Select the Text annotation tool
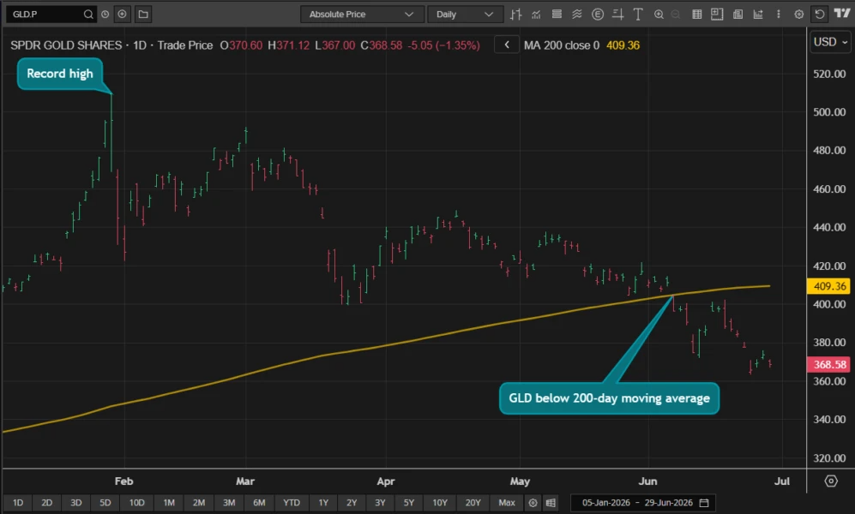Image resolution: width=855 pixels, height=514 pixels. click(637, 15)
